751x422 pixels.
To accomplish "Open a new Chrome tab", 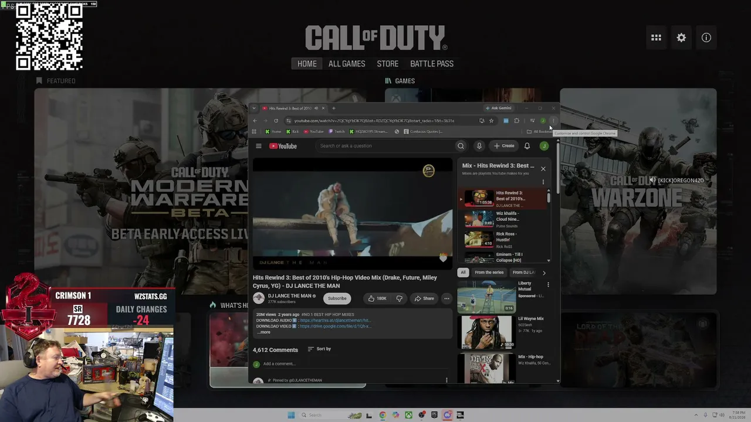I will (x=333, y=108).
